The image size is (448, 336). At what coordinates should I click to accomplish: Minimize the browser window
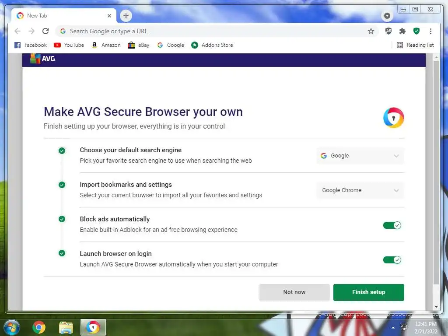tap(403, 10)
